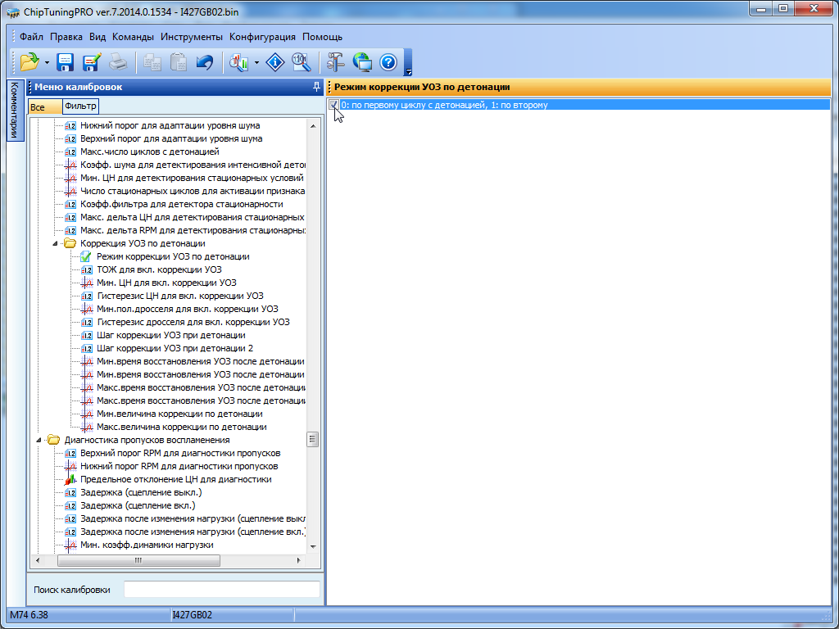Switch to the Фильтр tab
Screen dimensions: 839x629
click(80, 106)
